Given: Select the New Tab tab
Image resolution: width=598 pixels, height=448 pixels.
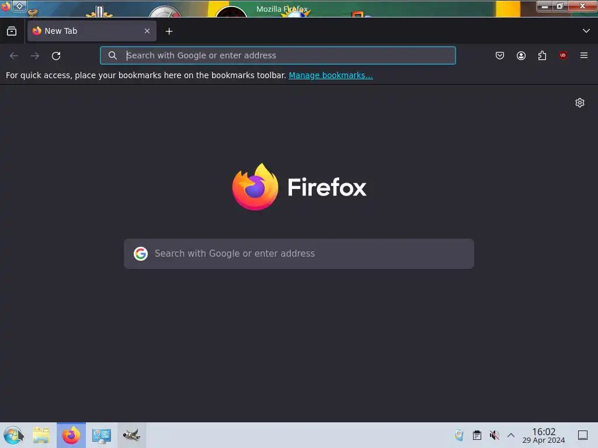Looking at the screenshot, I should click(92, 31).
